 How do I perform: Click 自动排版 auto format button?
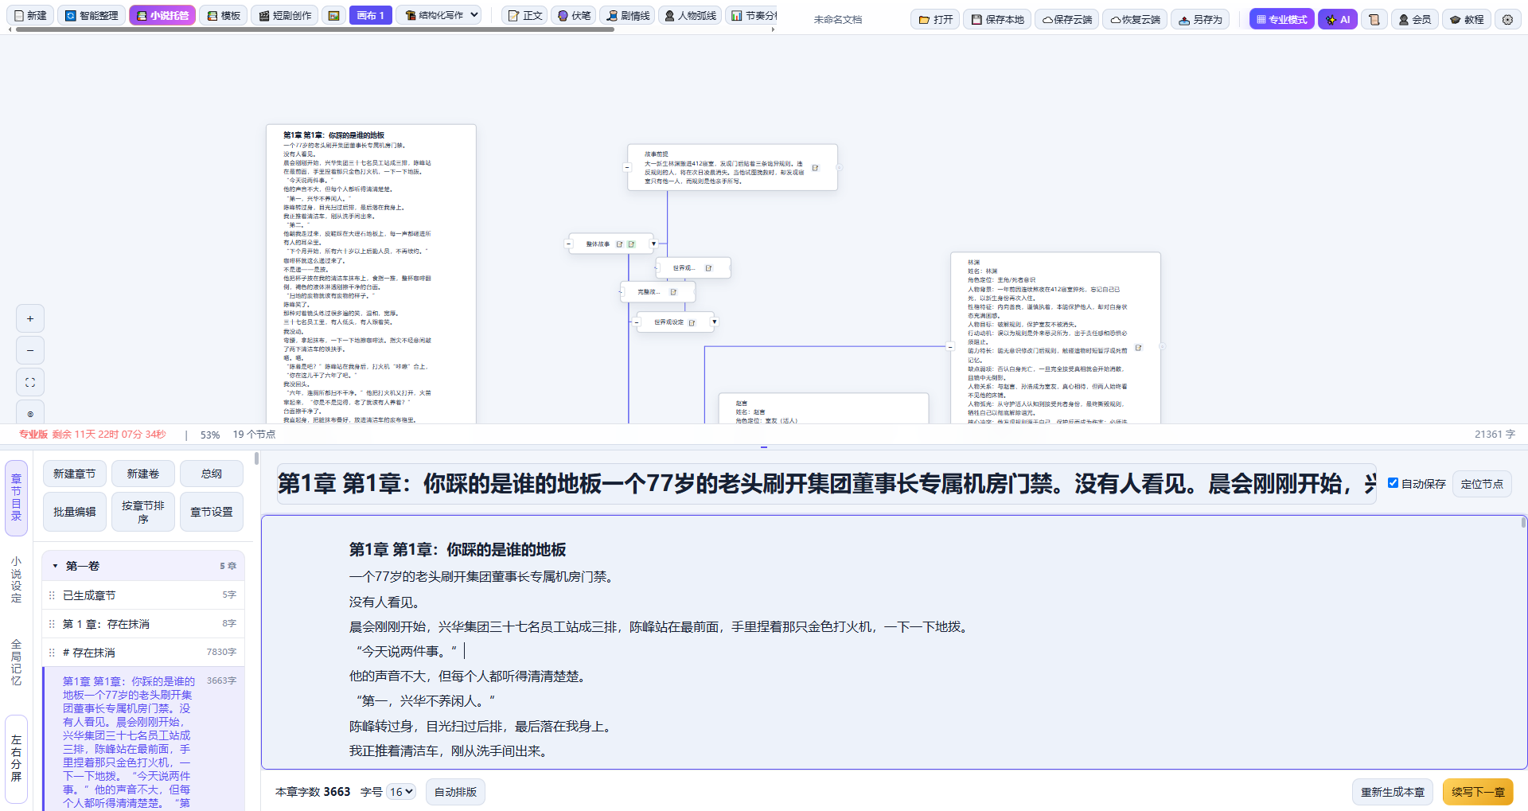point(455,792)
